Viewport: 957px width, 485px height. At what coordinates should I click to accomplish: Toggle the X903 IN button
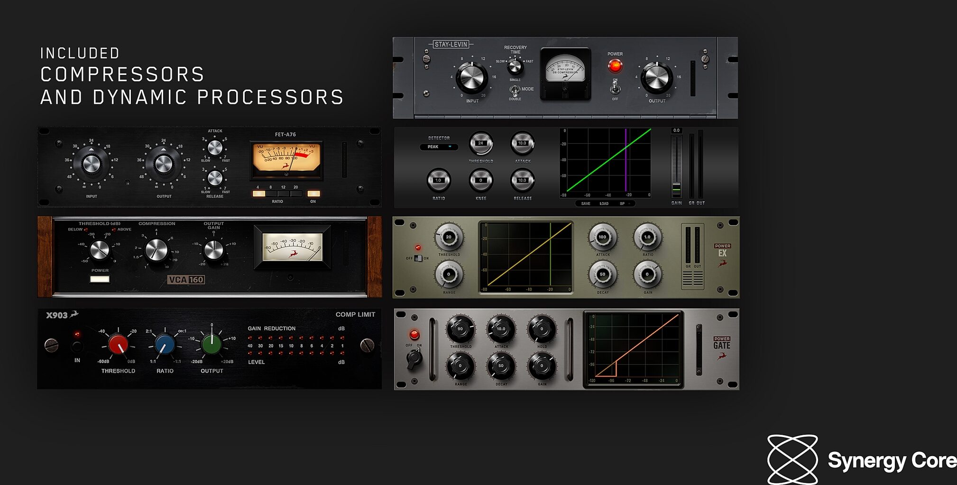77,346
